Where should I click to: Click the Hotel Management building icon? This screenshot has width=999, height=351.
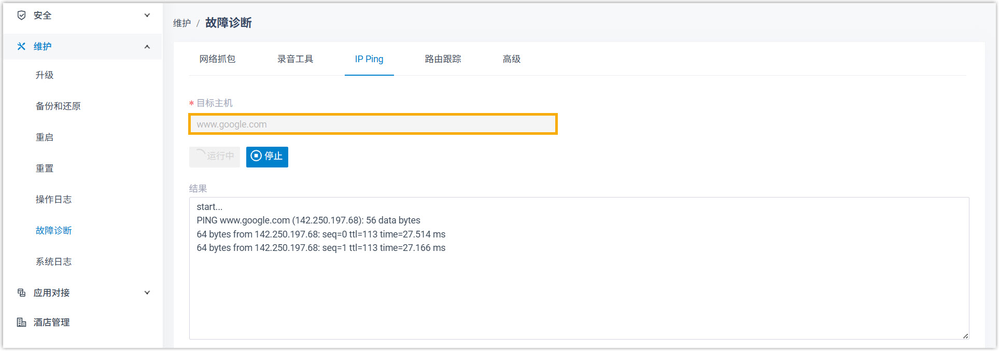[21, 322]
